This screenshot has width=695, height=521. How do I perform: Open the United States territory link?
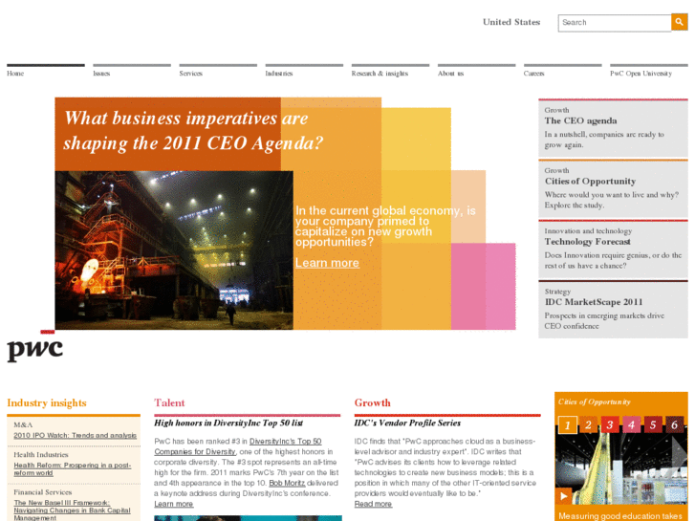point(511,22)
